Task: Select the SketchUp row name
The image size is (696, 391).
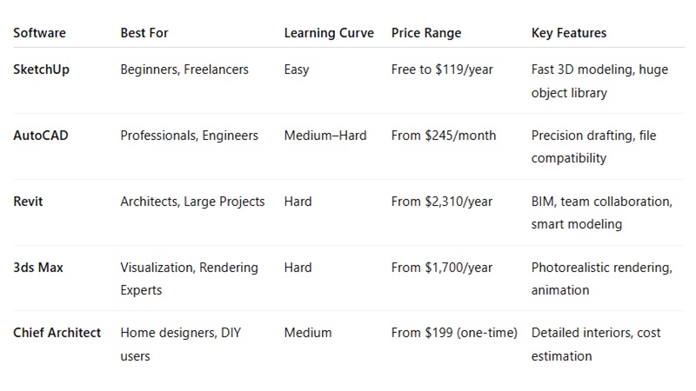Action: point(41,70)
